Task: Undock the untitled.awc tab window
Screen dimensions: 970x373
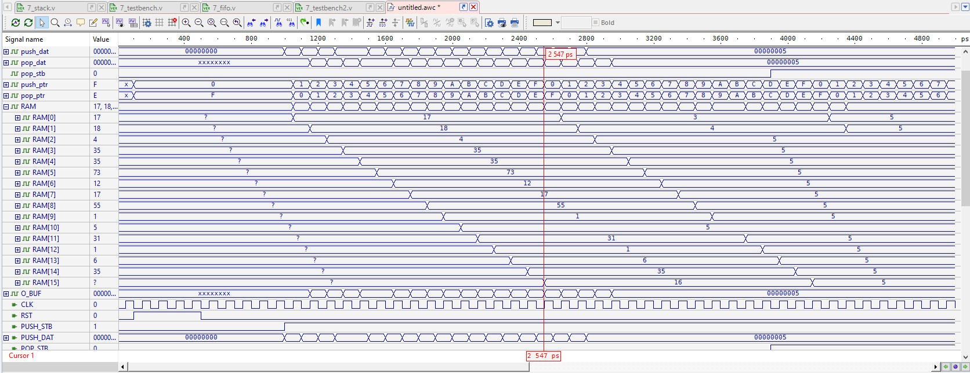Action: pos(464,8)
